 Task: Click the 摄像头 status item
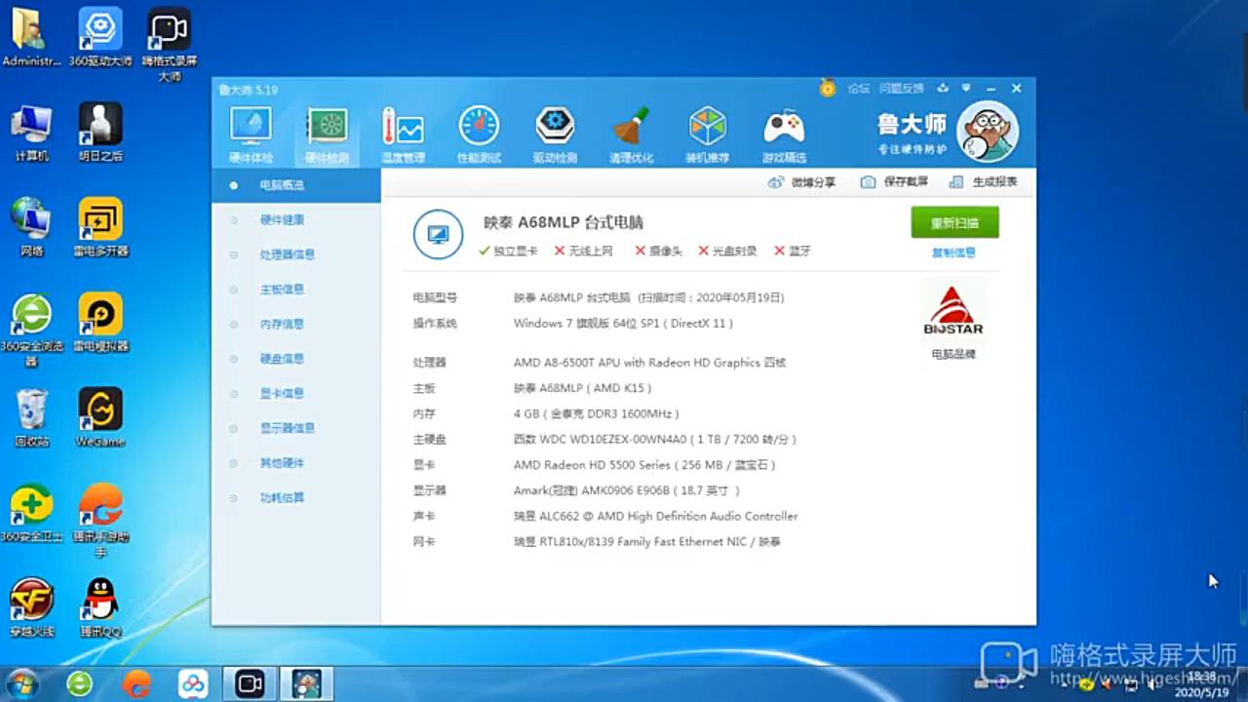(x=658, y=251)
